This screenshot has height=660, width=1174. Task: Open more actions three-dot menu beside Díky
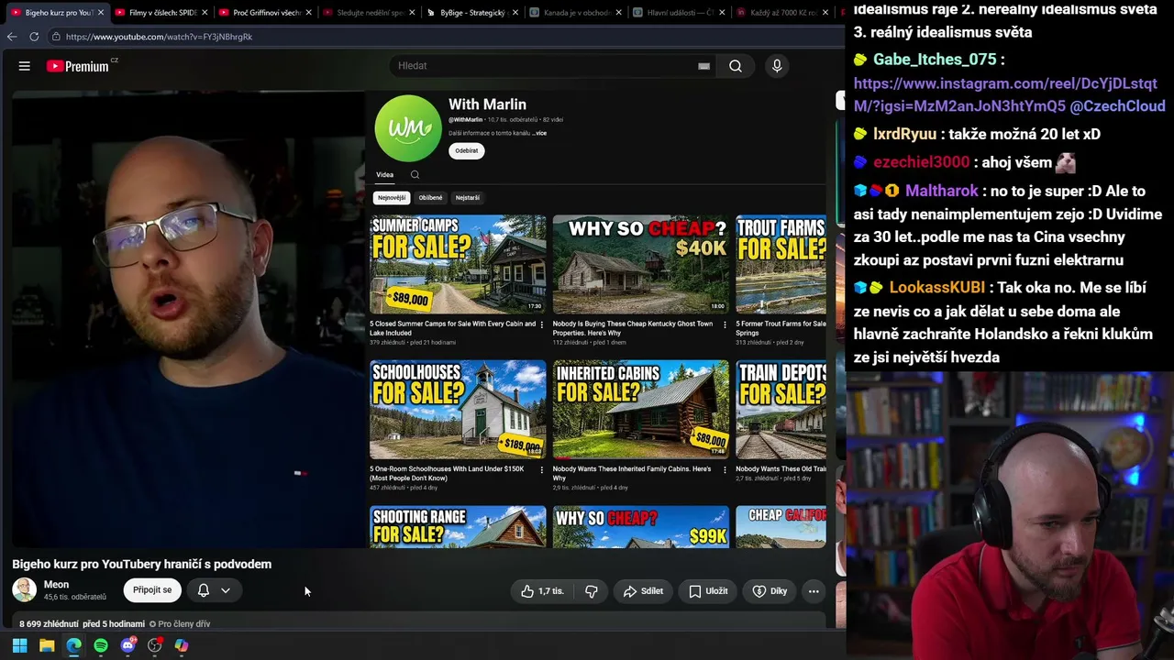pyautogui.click(x=814, y=591)
